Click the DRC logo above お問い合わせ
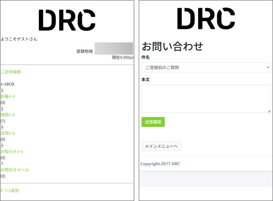The height and width of the screenshot is (201, 273). [206, 19]
